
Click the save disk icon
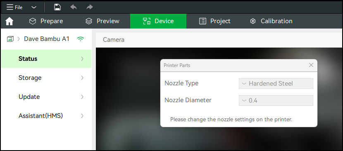point(57,7)
